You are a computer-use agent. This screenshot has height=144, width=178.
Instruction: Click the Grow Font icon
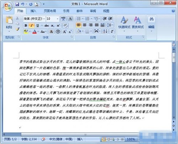64,32
